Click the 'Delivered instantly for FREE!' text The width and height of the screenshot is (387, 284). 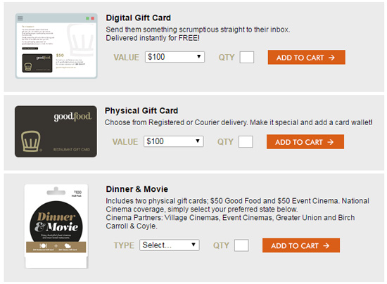[x=153, y=38]
